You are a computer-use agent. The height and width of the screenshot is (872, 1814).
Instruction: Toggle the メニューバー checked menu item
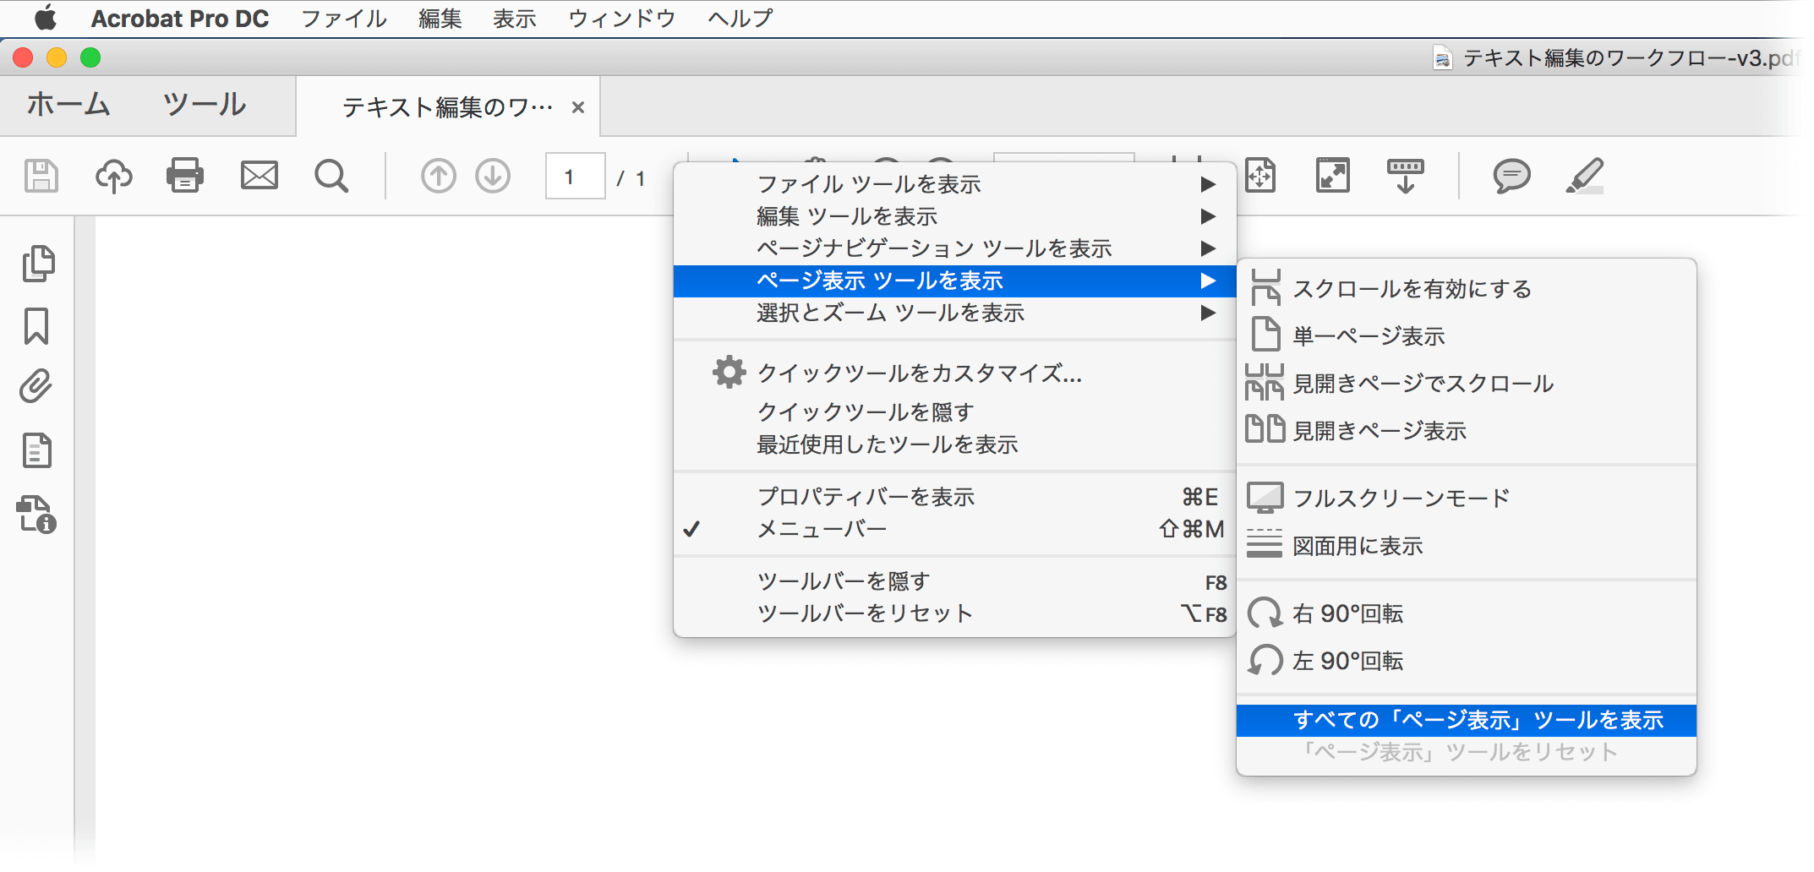[955, 529]
